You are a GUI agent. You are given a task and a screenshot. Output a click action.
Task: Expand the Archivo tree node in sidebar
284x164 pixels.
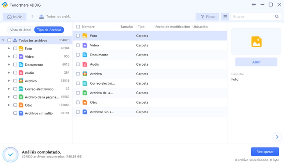pos(9,81)
